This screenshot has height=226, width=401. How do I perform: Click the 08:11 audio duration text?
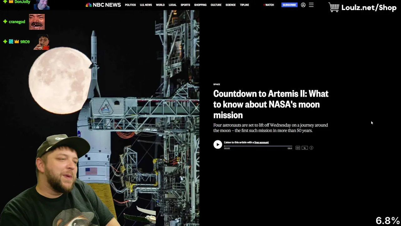290,148
